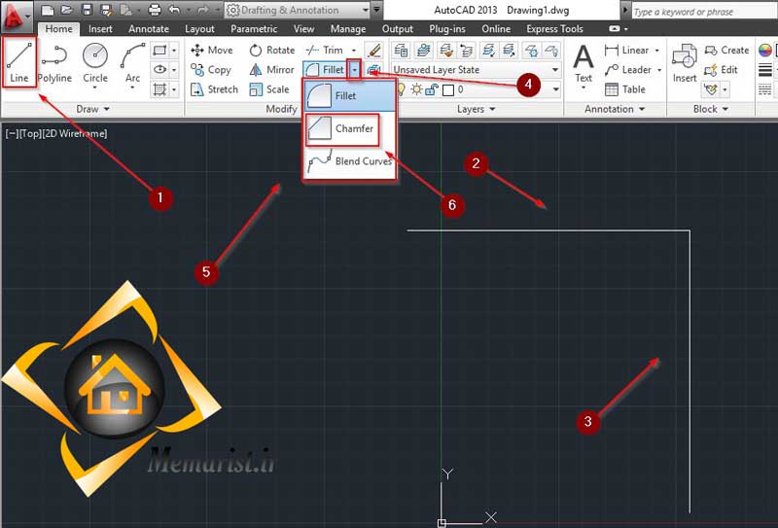This screenshot has height=528, width=778.
Task: Choose Fillet from the dropdown list
Action: click(x=349, y=95)
